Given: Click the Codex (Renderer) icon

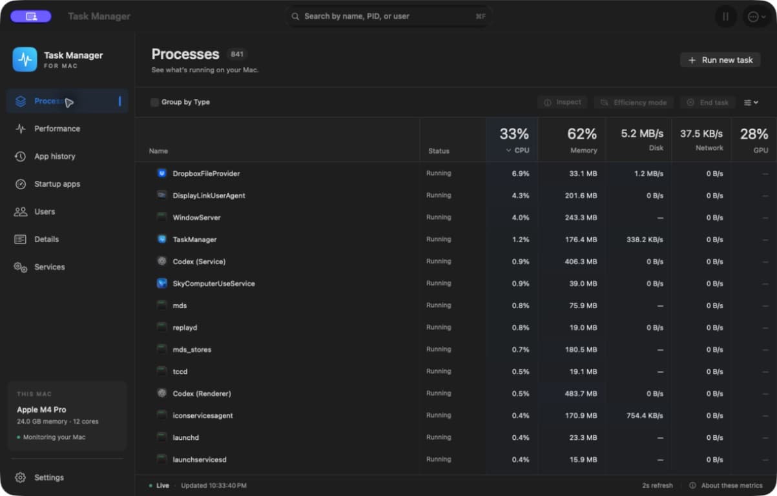Looking at the screenshot, I should tap(162, 393).
